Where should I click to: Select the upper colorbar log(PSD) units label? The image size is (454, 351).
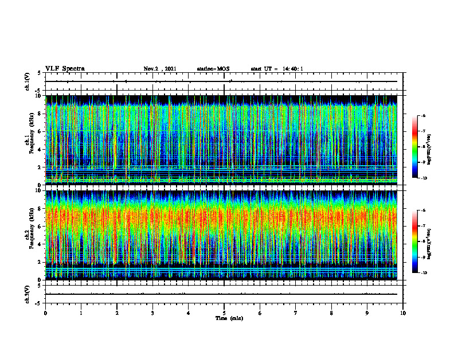(x=429, y=149)
